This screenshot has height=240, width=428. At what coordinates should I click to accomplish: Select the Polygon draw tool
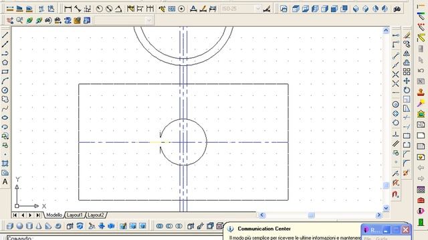(5, 63)
